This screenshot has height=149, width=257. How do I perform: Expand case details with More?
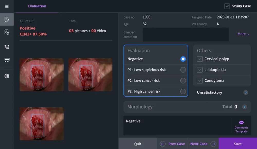click(x=243, y=34)
